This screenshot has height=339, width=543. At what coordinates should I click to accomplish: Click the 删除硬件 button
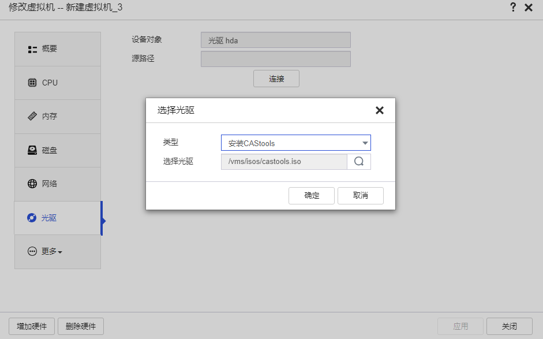pos(81,326)
